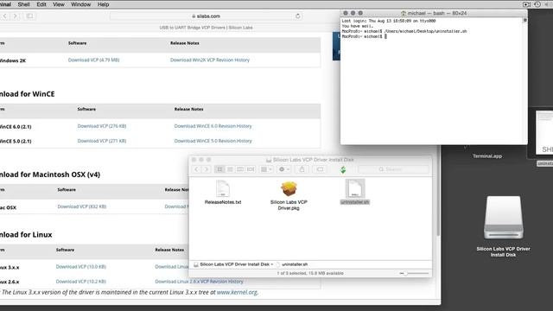Click Safari back button
553x311 pixels.
(x=5, y=16)
